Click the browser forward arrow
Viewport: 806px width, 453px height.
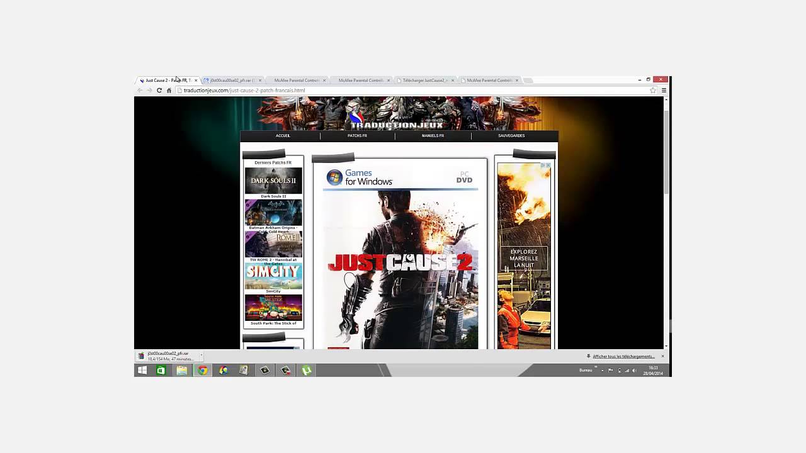(149, 91)
